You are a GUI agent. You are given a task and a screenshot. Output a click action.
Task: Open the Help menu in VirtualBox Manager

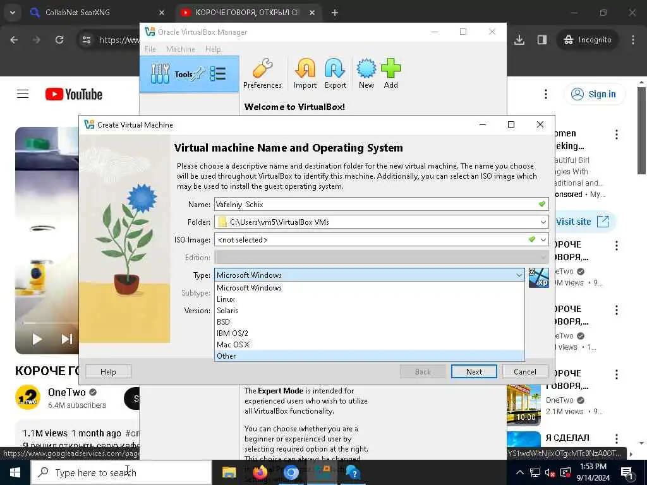[213, 49]
